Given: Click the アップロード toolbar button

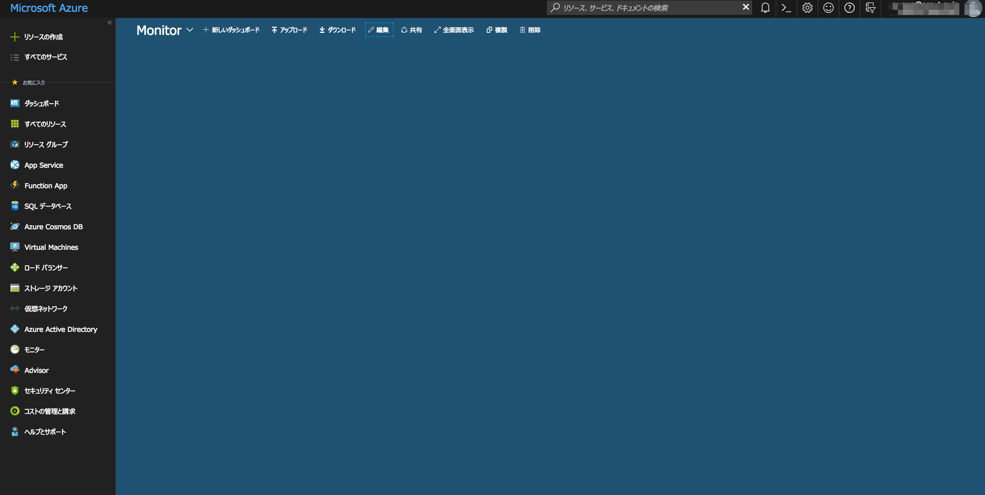Looking at the screenshot, I should 289,30.
